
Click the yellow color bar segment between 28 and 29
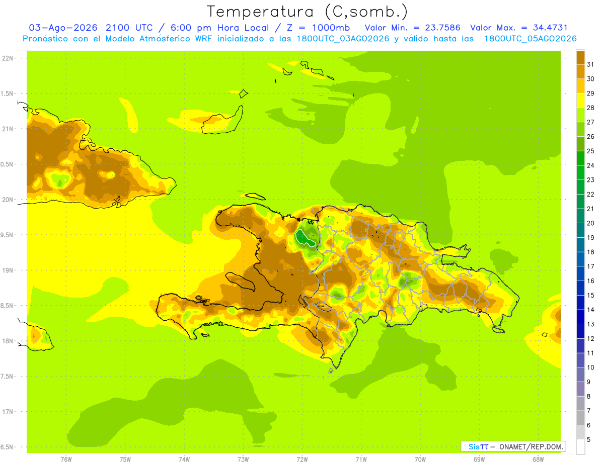(x=580, y=100)
